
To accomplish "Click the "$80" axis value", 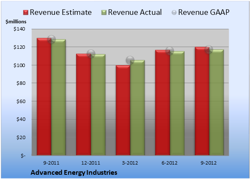I will point(21,83).
